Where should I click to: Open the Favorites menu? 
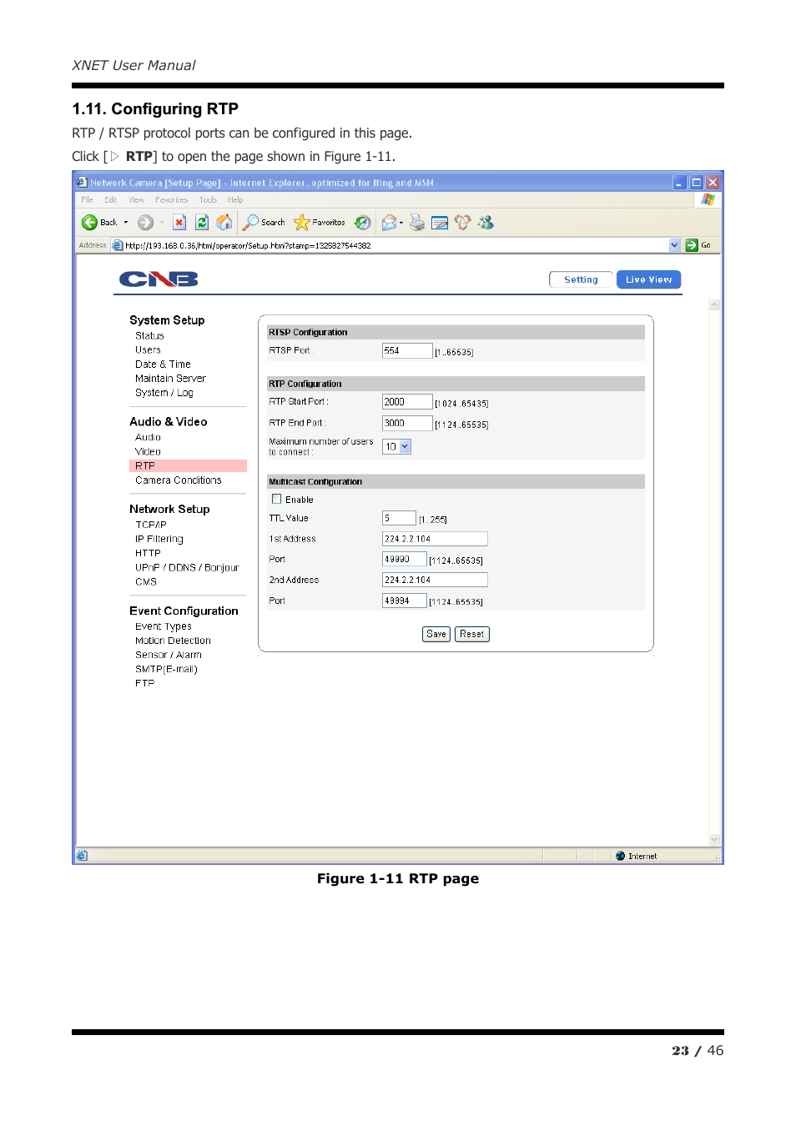coord(171,200)
